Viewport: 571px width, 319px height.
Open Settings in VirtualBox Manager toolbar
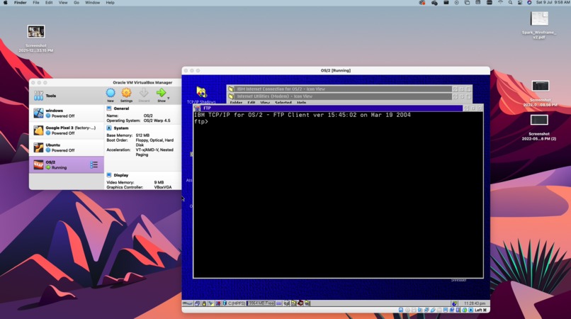click(126, 95)
